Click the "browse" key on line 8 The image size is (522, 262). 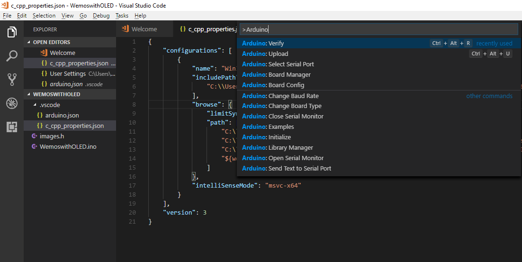[x=207, y=105]
